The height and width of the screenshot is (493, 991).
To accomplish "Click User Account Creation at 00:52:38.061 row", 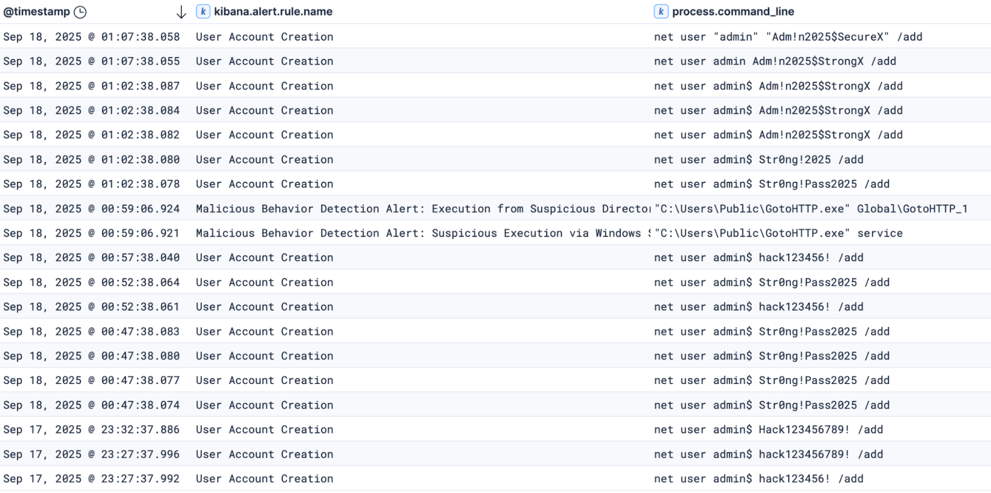I will coord(264,307).
